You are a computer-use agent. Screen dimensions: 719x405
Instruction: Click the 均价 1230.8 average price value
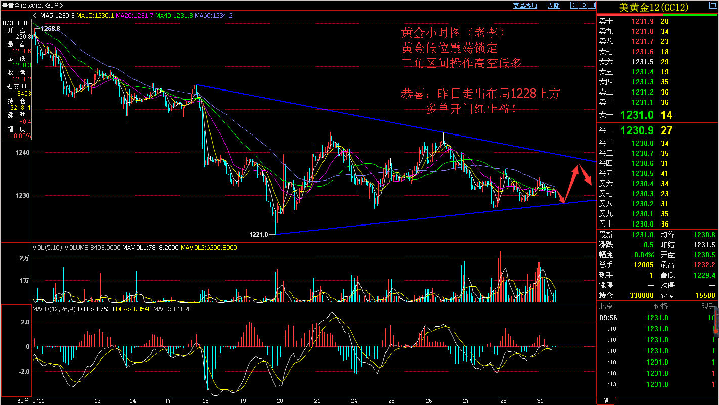705,235
